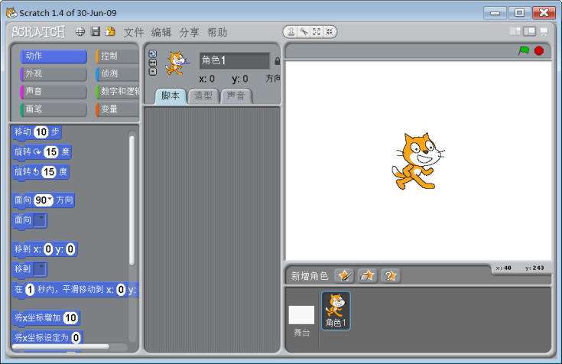Select the 声音 block category
The height and width of the screenshot is (364, 562).
click(54, 91)
